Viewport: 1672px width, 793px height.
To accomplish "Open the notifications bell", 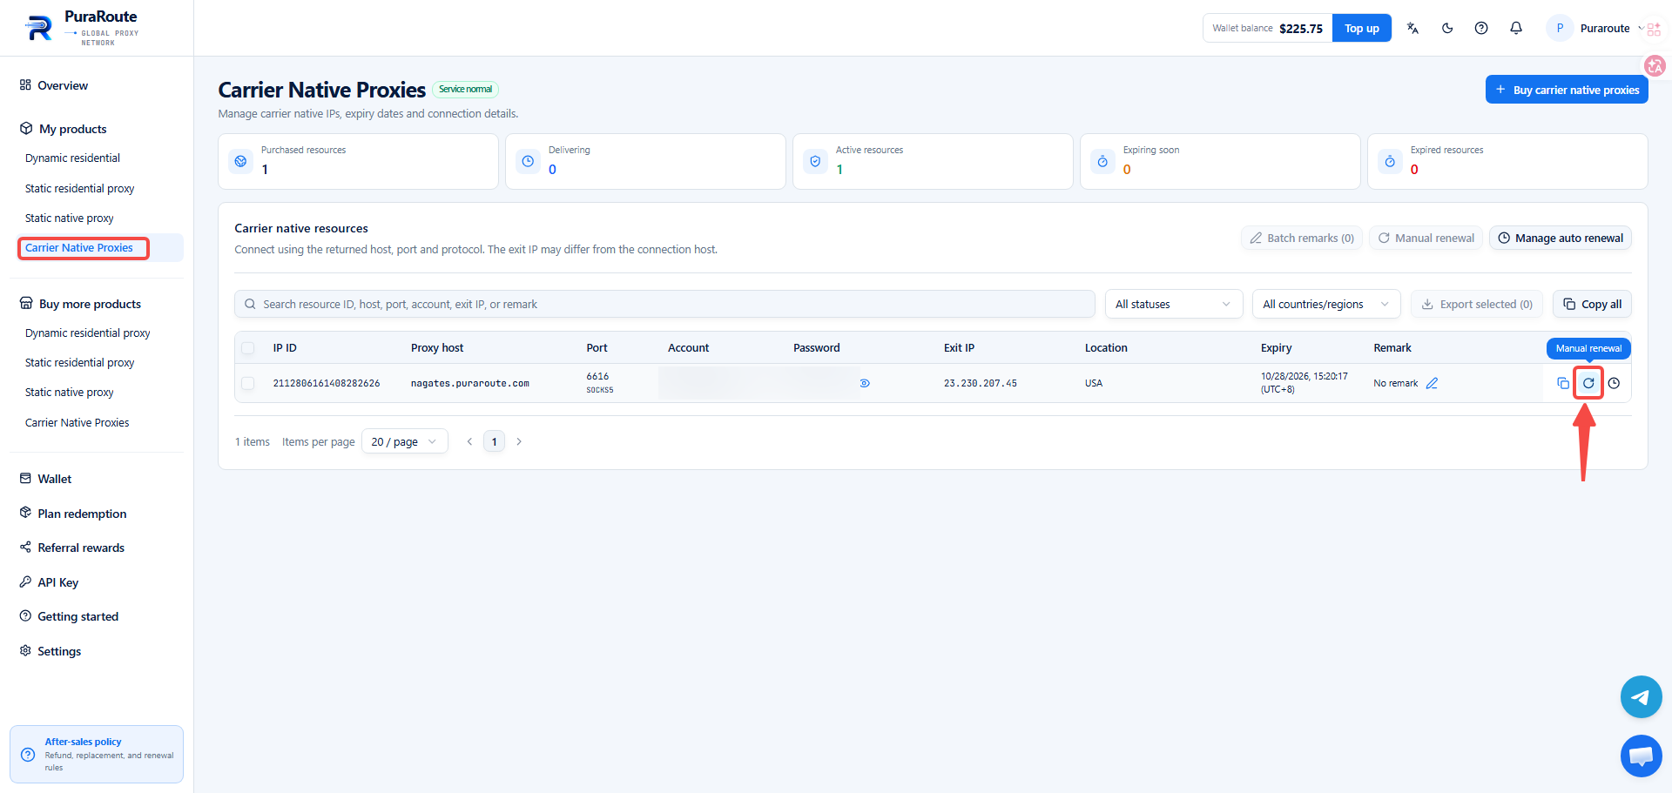I will [1516, 28].
